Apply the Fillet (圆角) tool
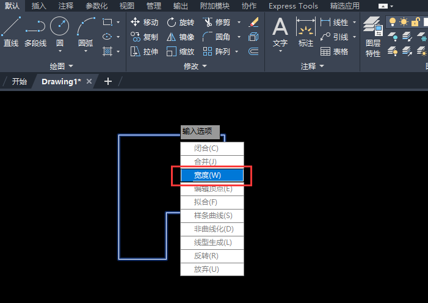Image resolution: width=428 pixels, height=303 pixels. pos(217,37)
